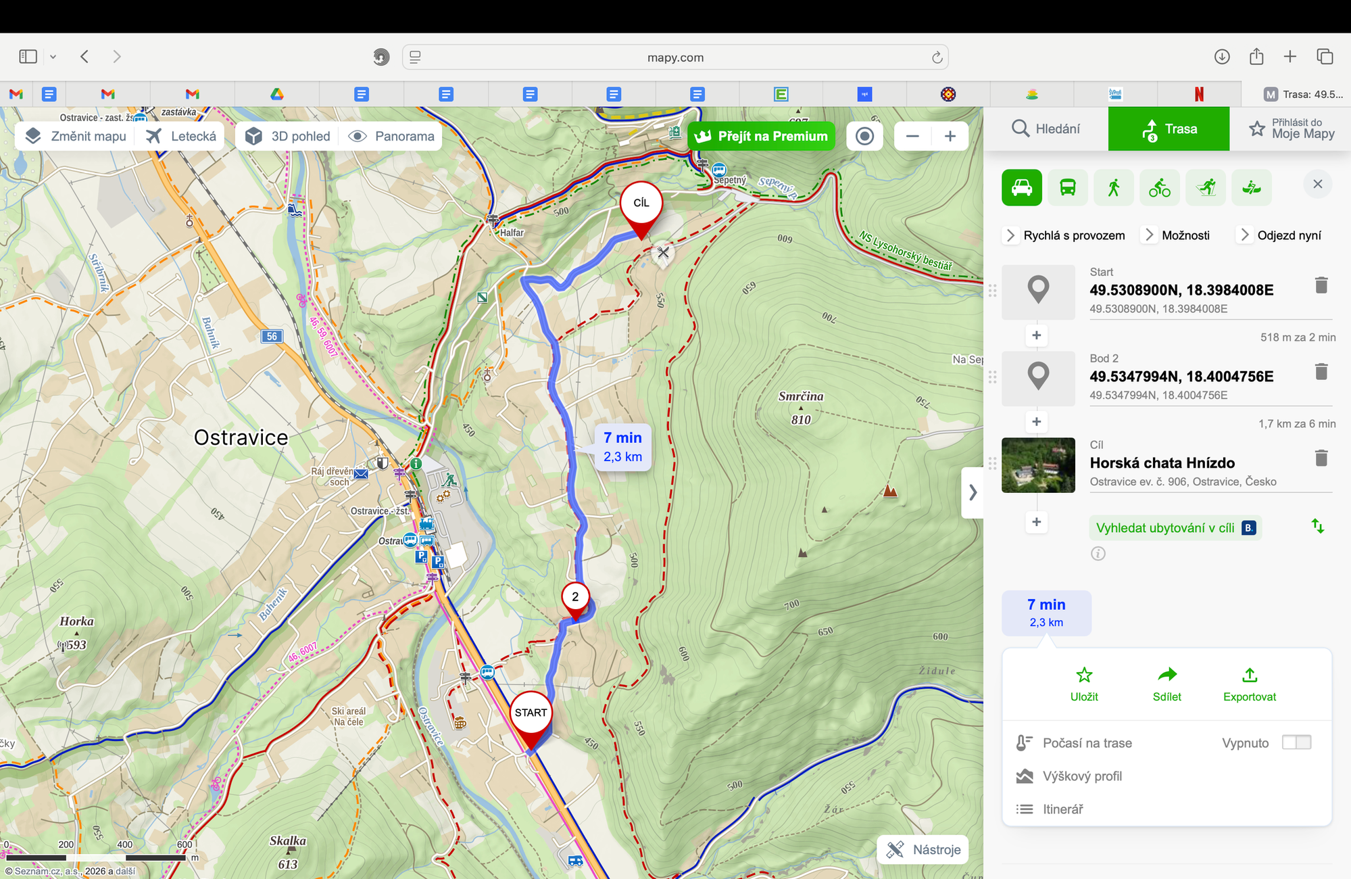Select car route mode icon

(x=1022, y=187)
